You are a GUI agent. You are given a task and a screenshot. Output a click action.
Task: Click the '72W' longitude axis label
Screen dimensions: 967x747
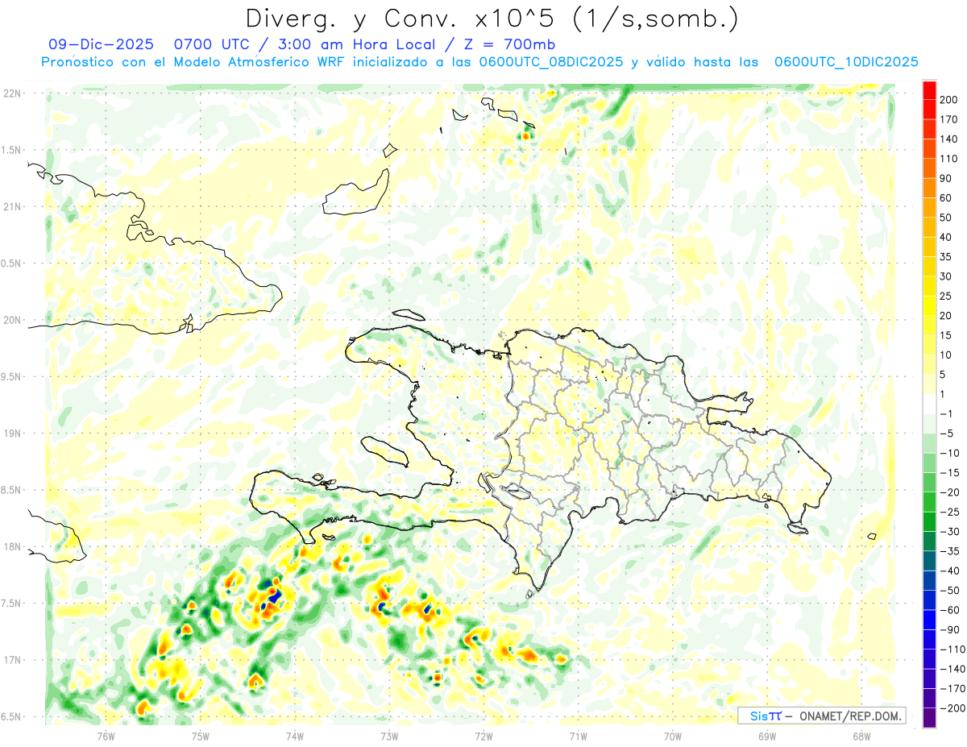tap(483, 736)
